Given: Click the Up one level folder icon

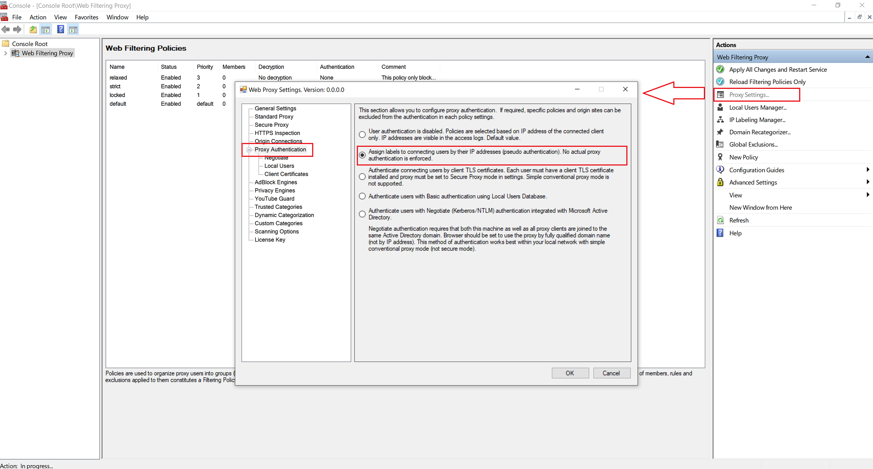Looking at the screenshot, I should [33, 30].
